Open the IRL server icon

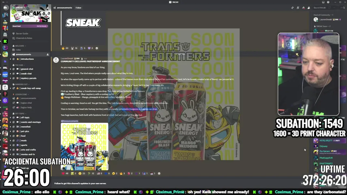click(5, 68)
